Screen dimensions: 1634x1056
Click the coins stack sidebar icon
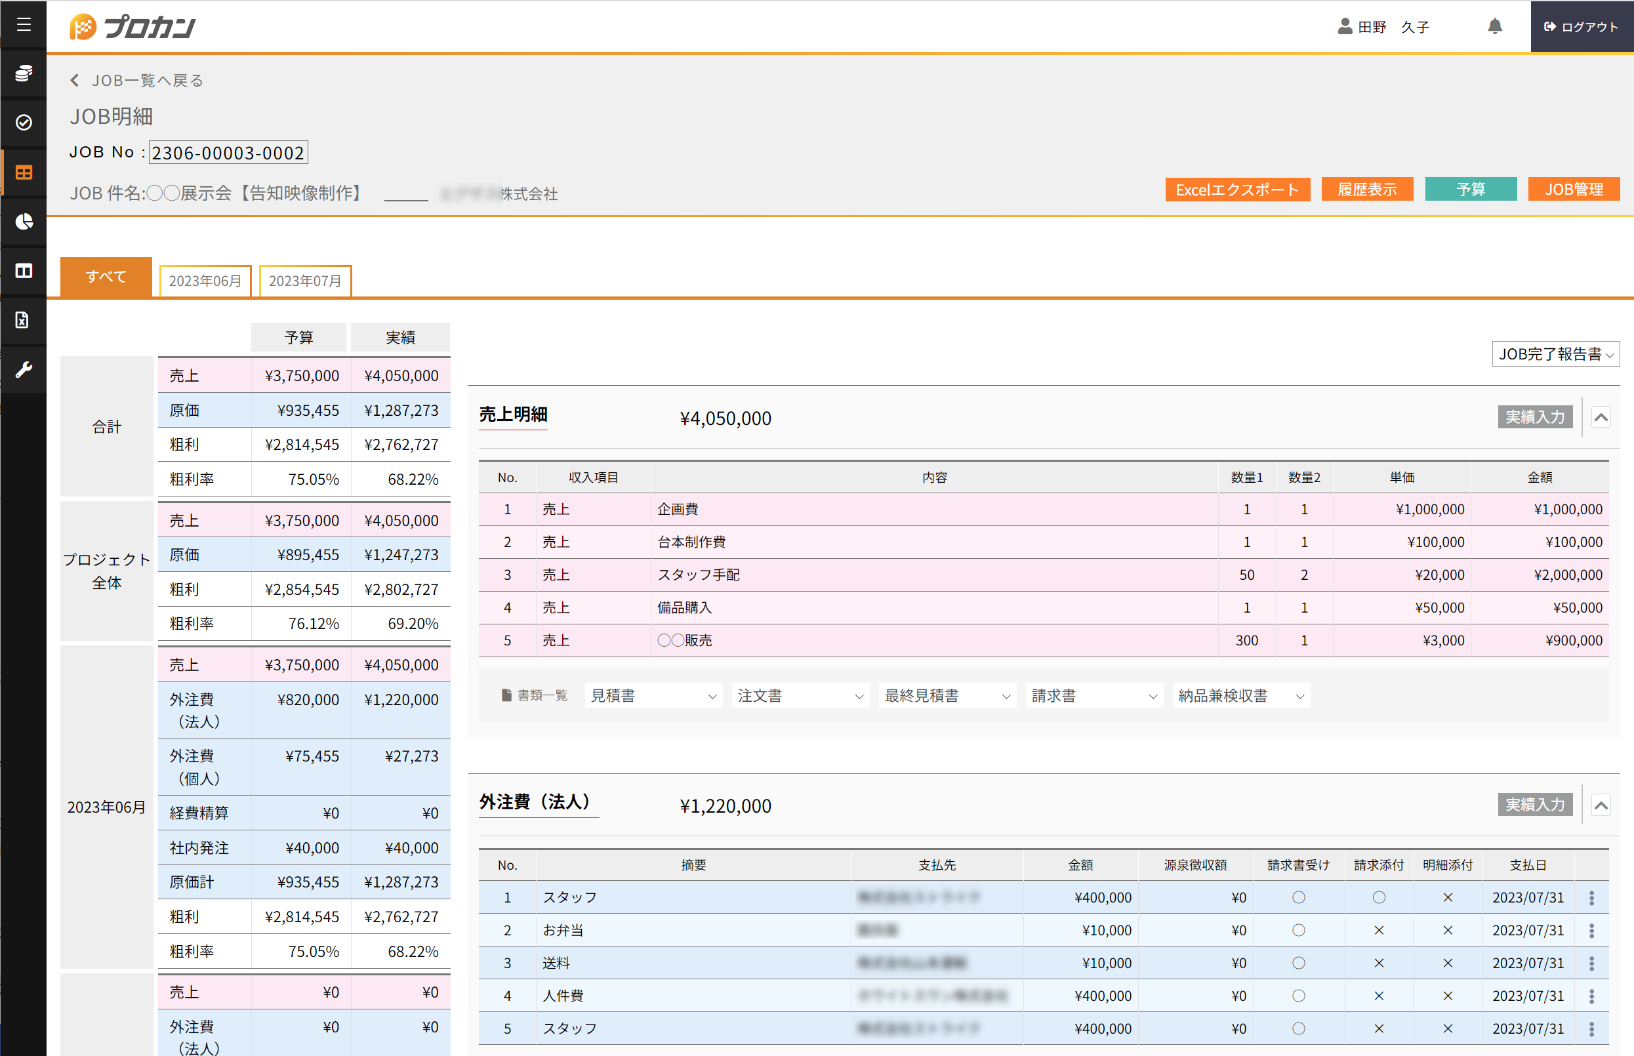coord(24,73)
